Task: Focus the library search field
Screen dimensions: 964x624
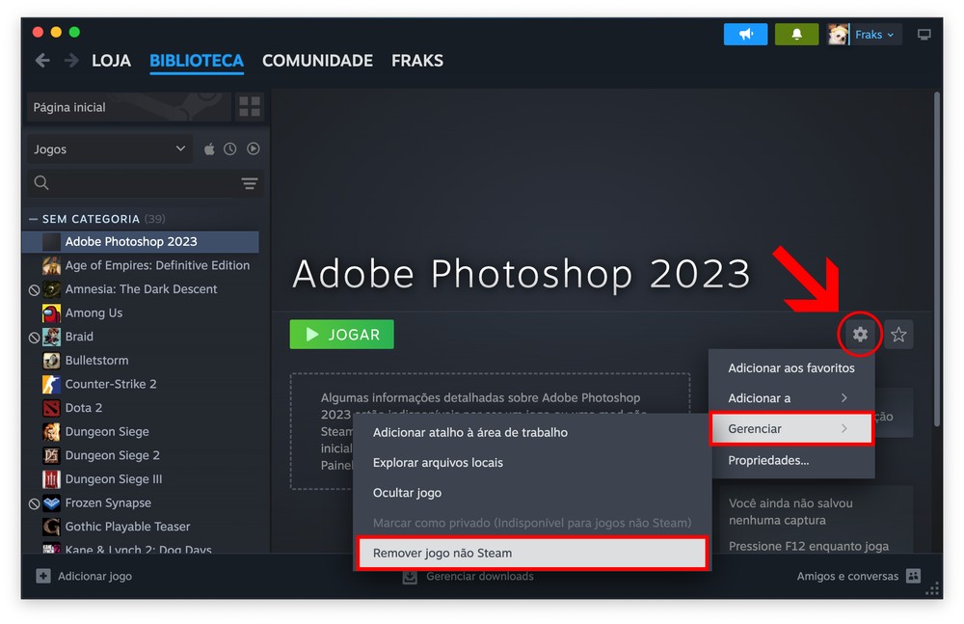Action: 135,183
